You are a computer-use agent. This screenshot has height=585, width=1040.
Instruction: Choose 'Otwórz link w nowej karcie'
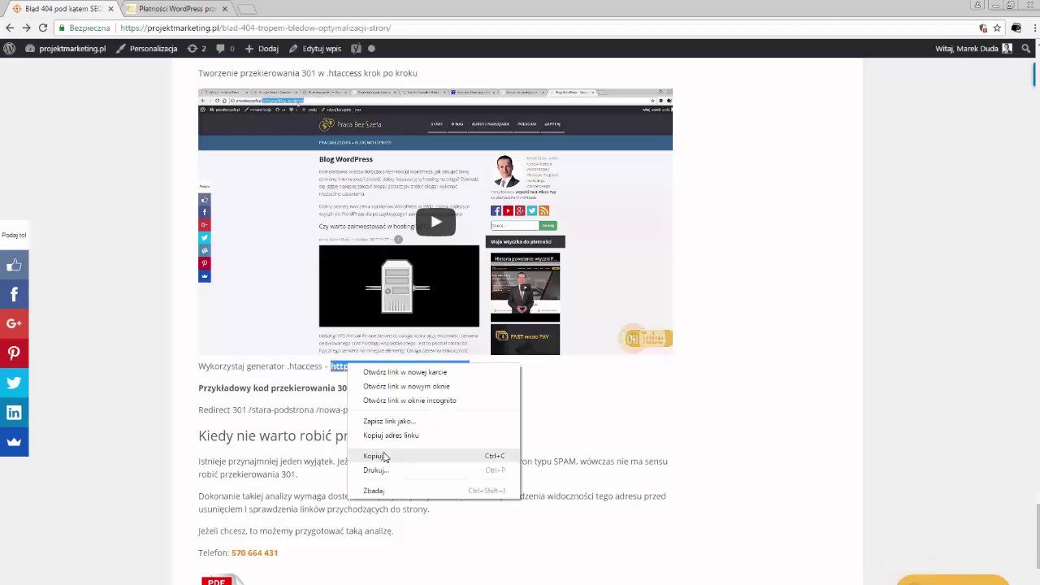(433, 372)
